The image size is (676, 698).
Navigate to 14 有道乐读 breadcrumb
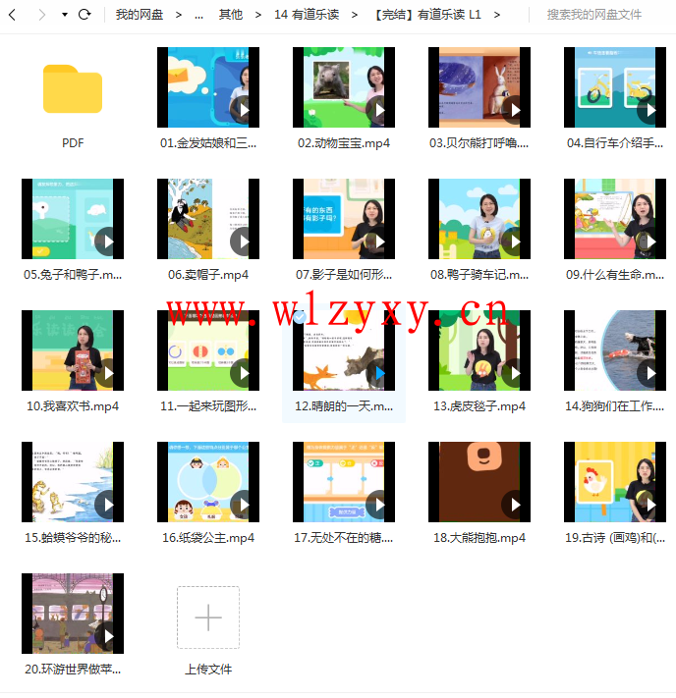point(307,15)
